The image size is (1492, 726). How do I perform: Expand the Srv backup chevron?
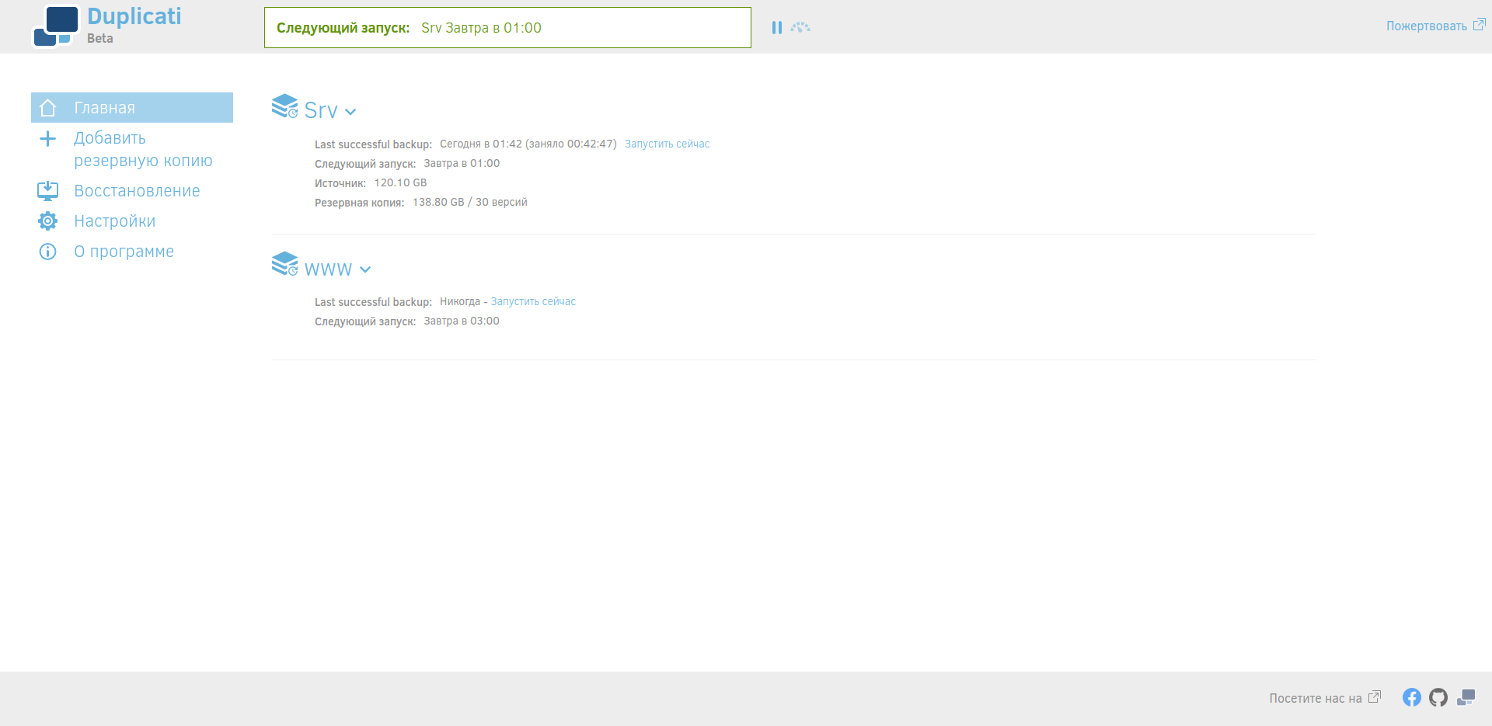350,112
